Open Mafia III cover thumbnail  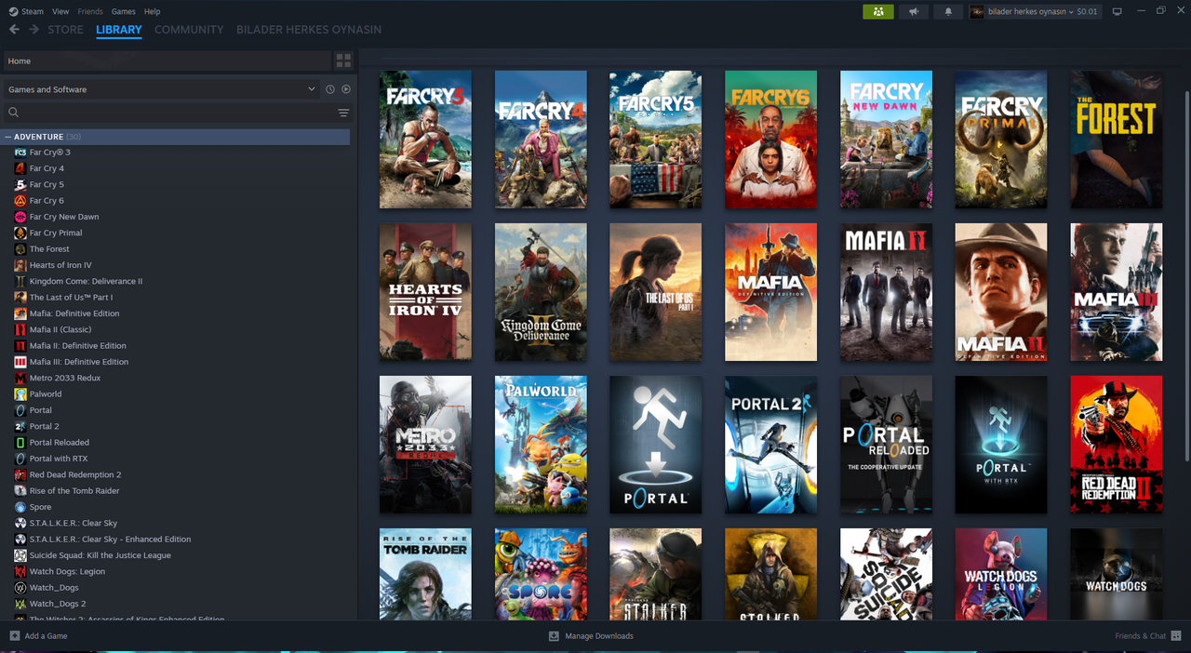coord(1117,292)
